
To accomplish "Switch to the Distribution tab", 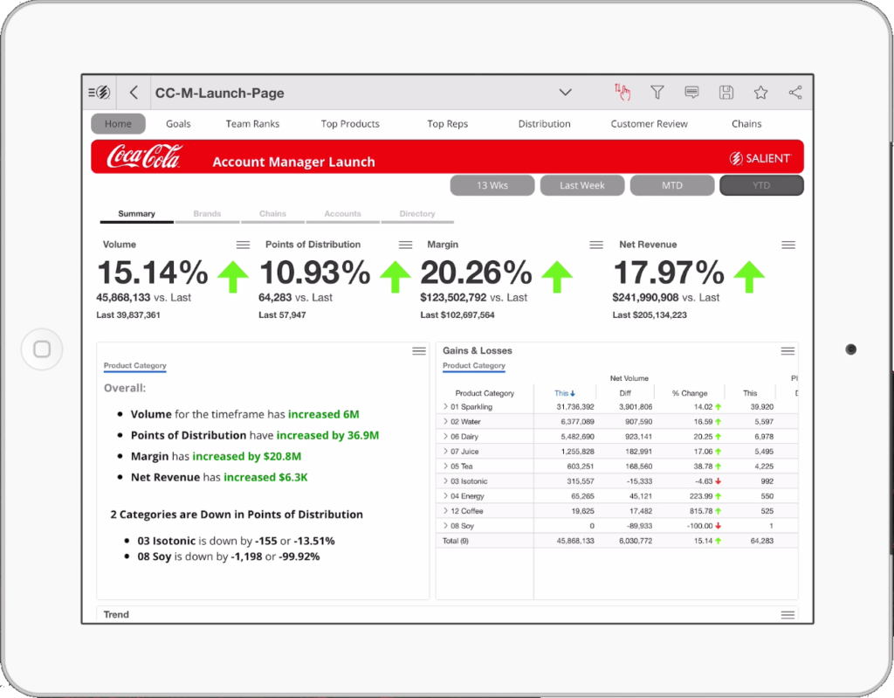I will pyautogui.click(x=545, y=124).
